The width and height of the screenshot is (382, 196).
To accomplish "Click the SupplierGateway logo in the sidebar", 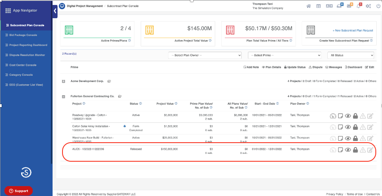I will (x=26, y=172).
